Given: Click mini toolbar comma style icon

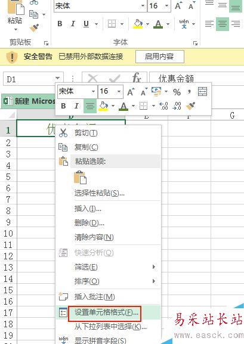Looking at the screenshot, I should tap(189, 92).
